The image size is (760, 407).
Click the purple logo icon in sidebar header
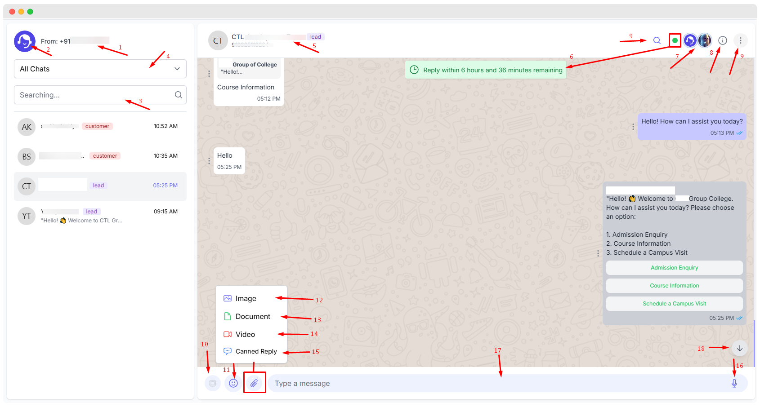coord(25,41)
